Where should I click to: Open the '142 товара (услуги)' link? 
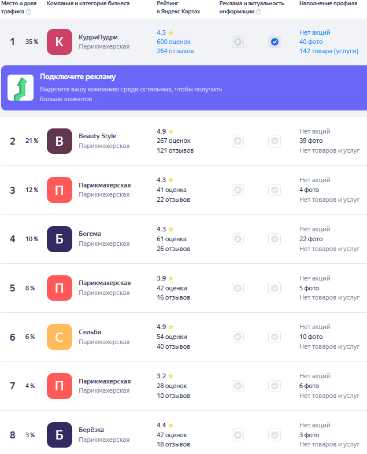[329, 51]
